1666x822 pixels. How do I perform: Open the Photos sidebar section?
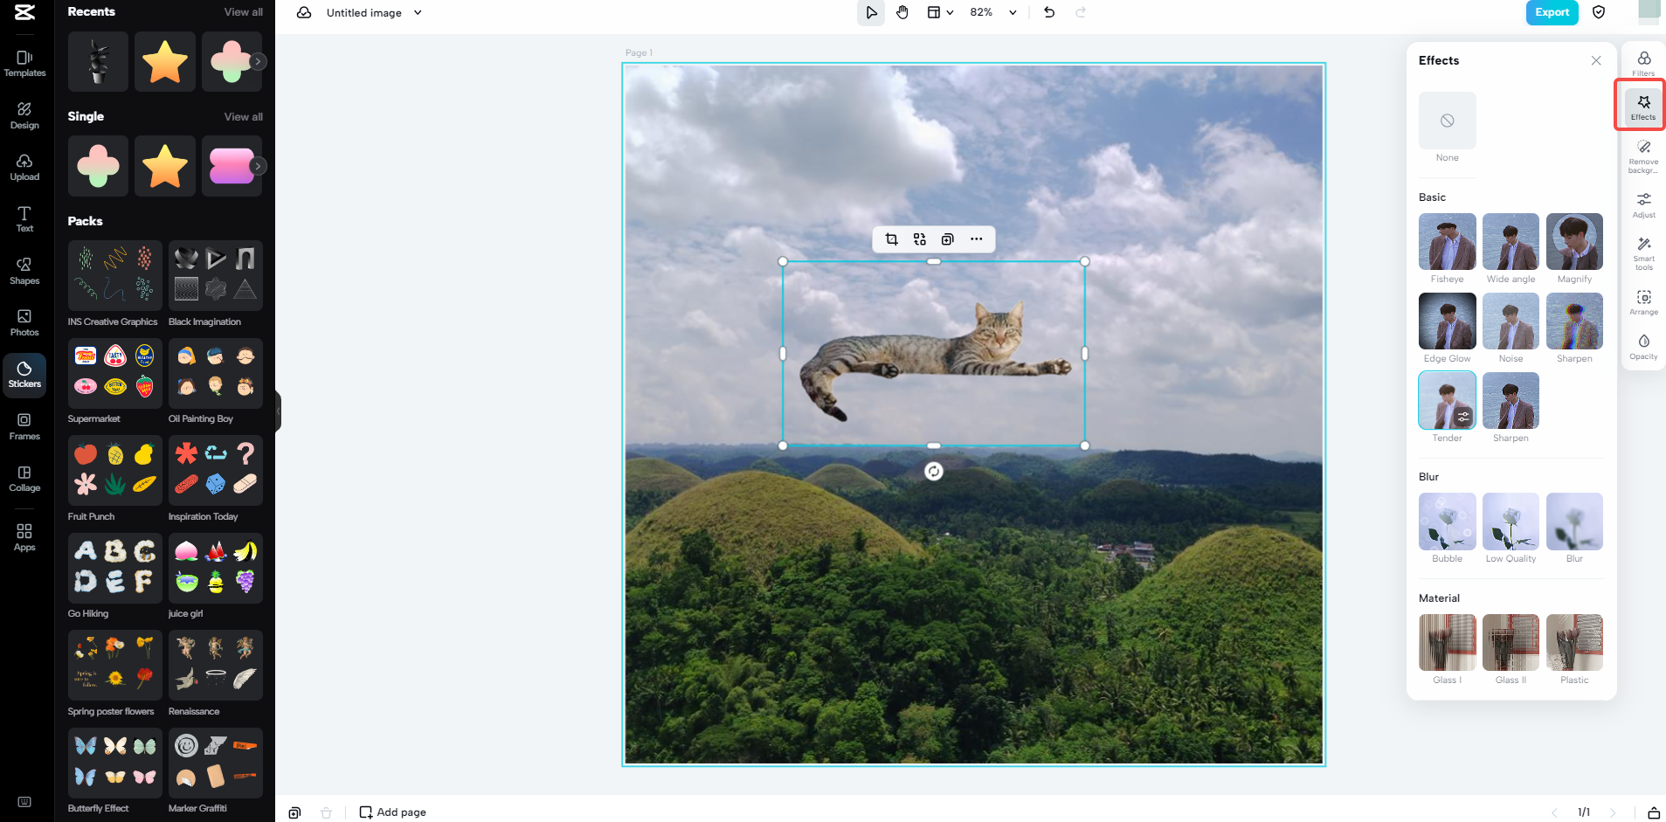pos(24,322)
